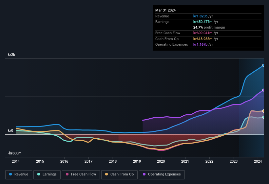
Task: Toggle the Revenue series legend button
Action: tap(19, 174)
